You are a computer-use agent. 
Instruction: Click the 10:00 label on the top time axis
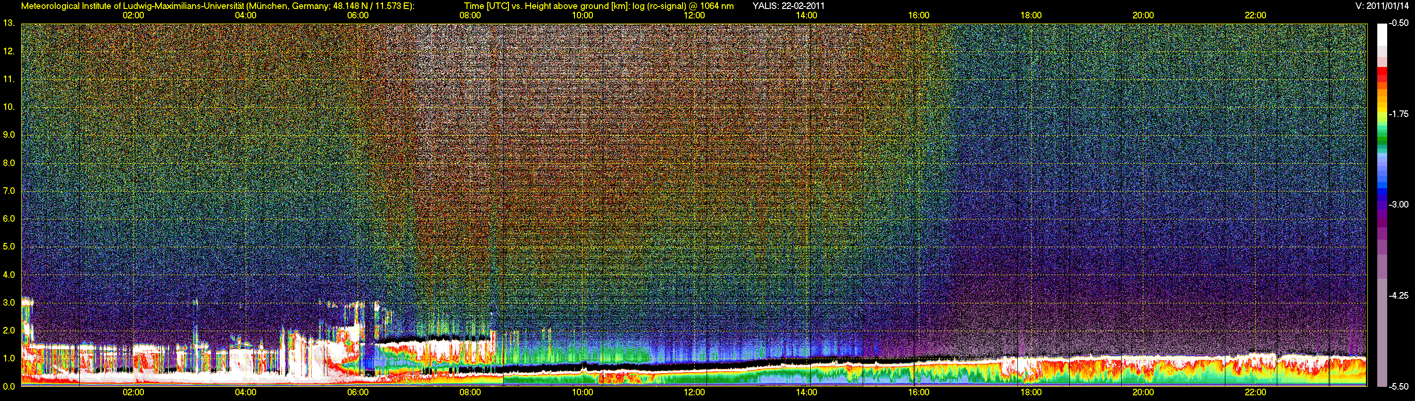(582, 16)
